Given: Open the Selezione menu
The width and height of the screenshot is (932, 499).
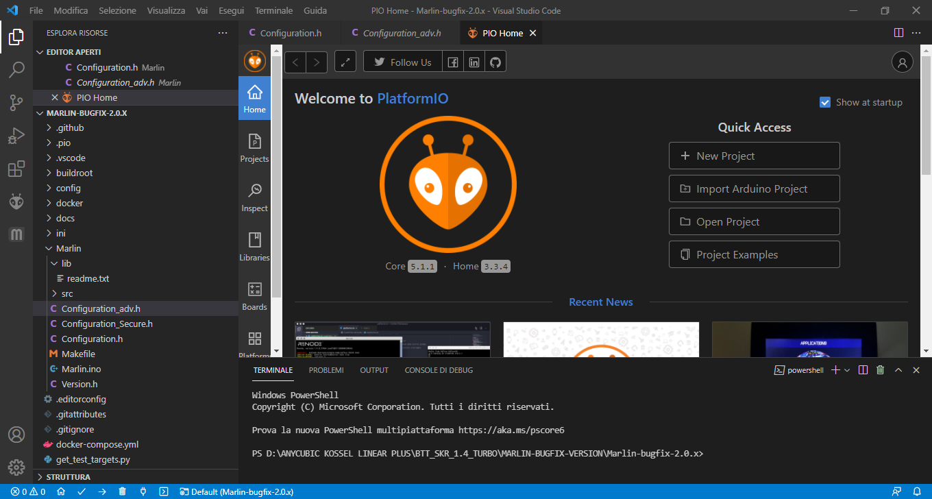Looking at the screenshot, I should point(117,10).
